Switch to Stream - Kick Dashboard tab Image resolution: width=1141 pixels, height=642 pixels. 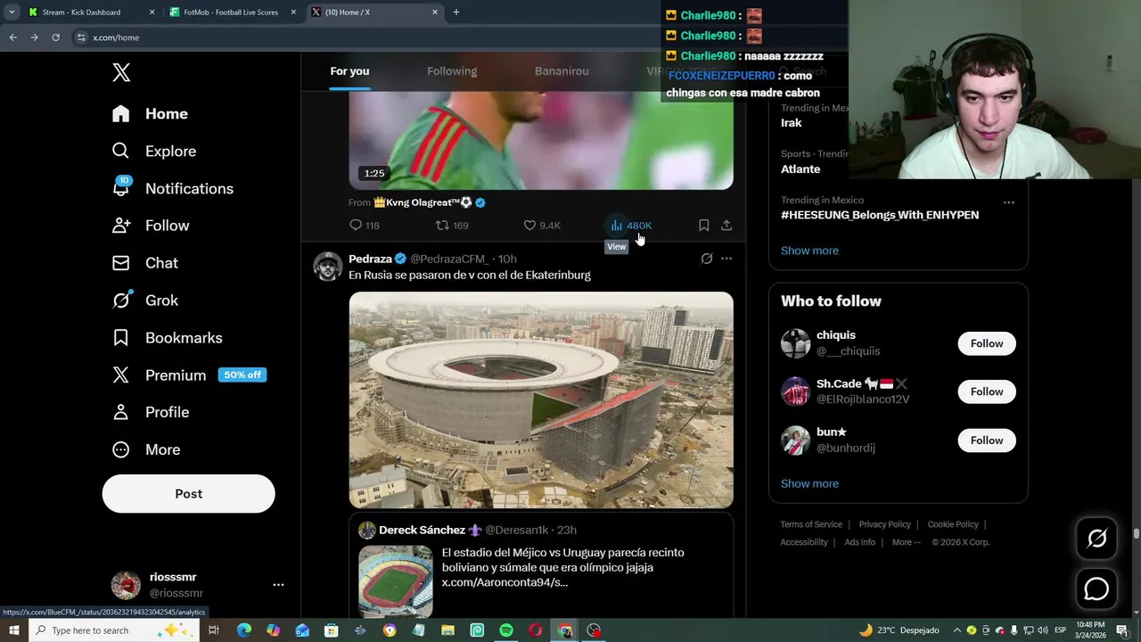pyautogui.click(x=89, y=12)
